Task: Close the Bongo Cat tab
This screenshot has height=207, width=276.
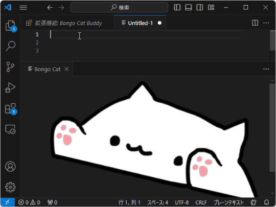Action: click(x=66, y=69)
